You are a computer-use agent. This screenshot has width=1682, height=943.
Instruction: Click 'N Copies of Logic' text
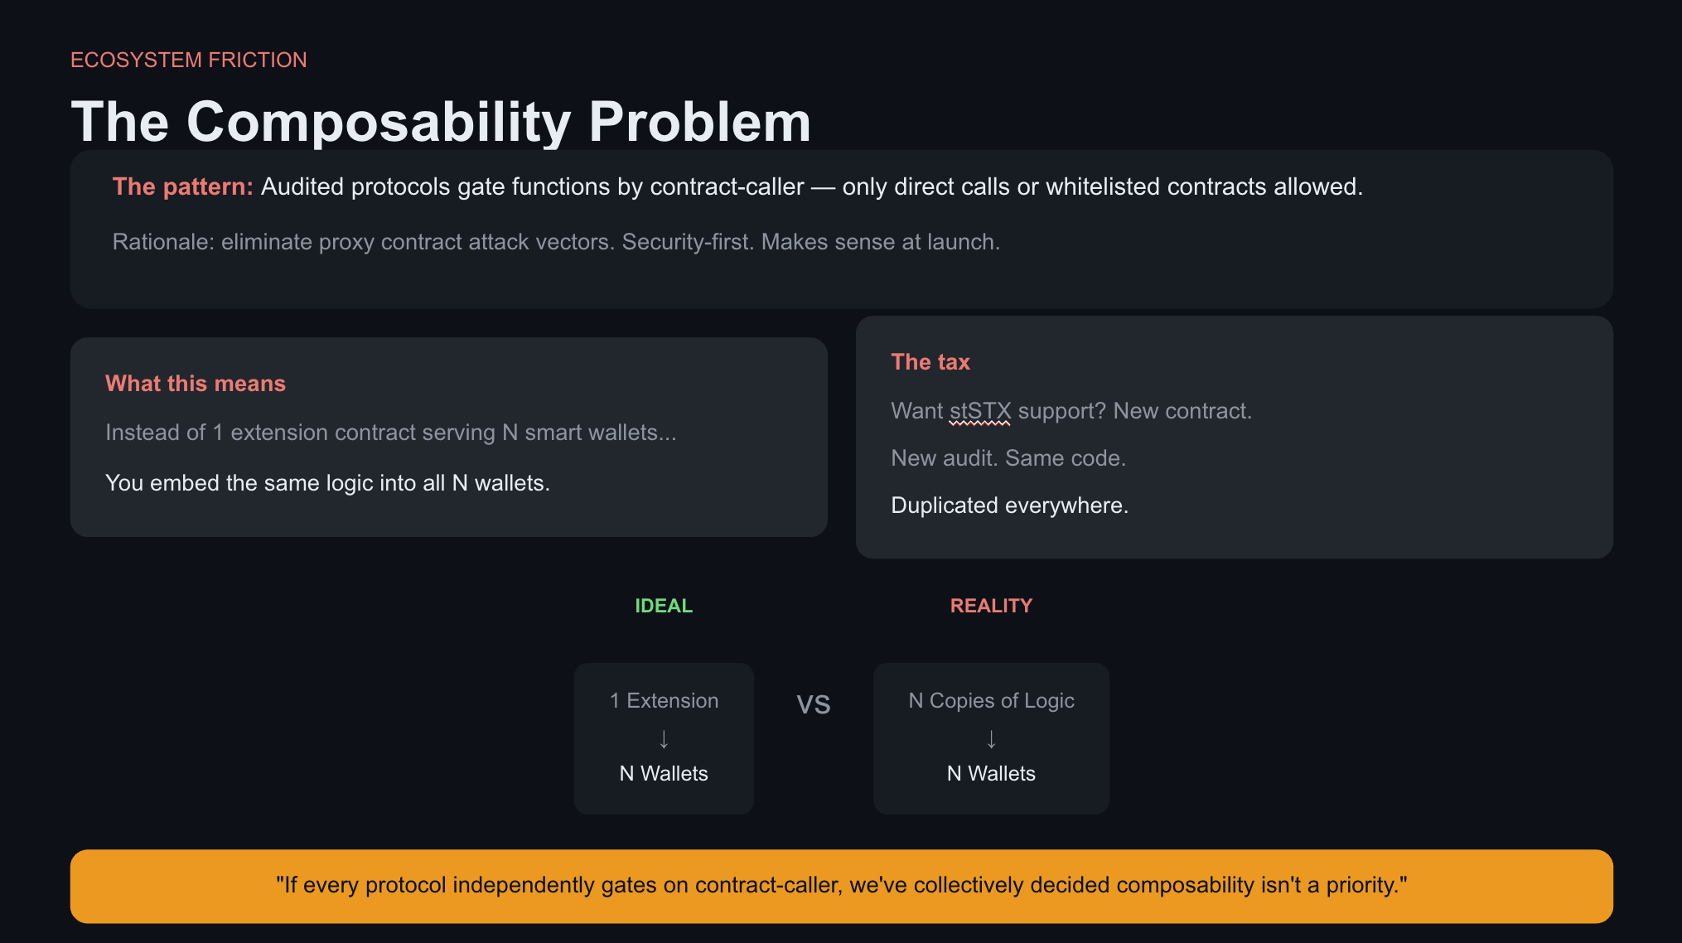[991, 701]
